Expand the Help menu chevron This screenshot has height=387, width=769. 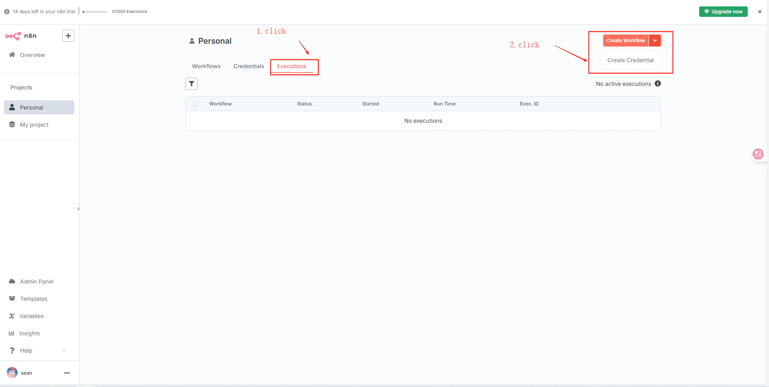click(x=64, y=350)
